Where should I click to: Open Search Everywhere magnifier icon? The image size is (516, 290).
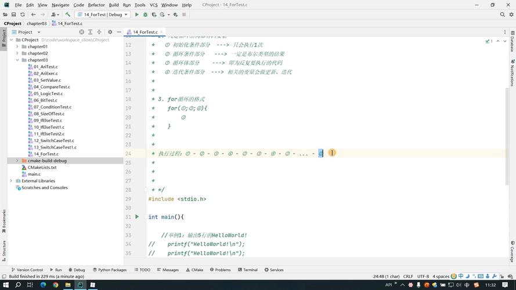503,14
